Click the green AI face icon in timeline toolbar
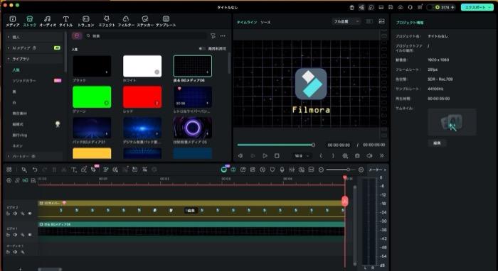 click(x=224, y=170)
